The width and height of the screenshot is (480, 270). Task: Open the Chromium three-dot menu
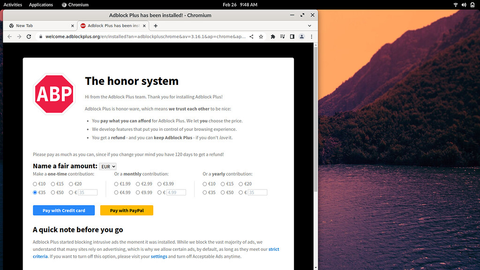pos(311,37)
